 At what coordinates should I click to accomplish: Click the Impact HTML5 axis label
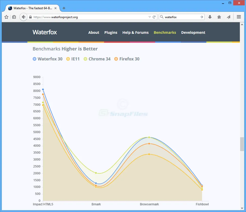click(x=43, y=204)
